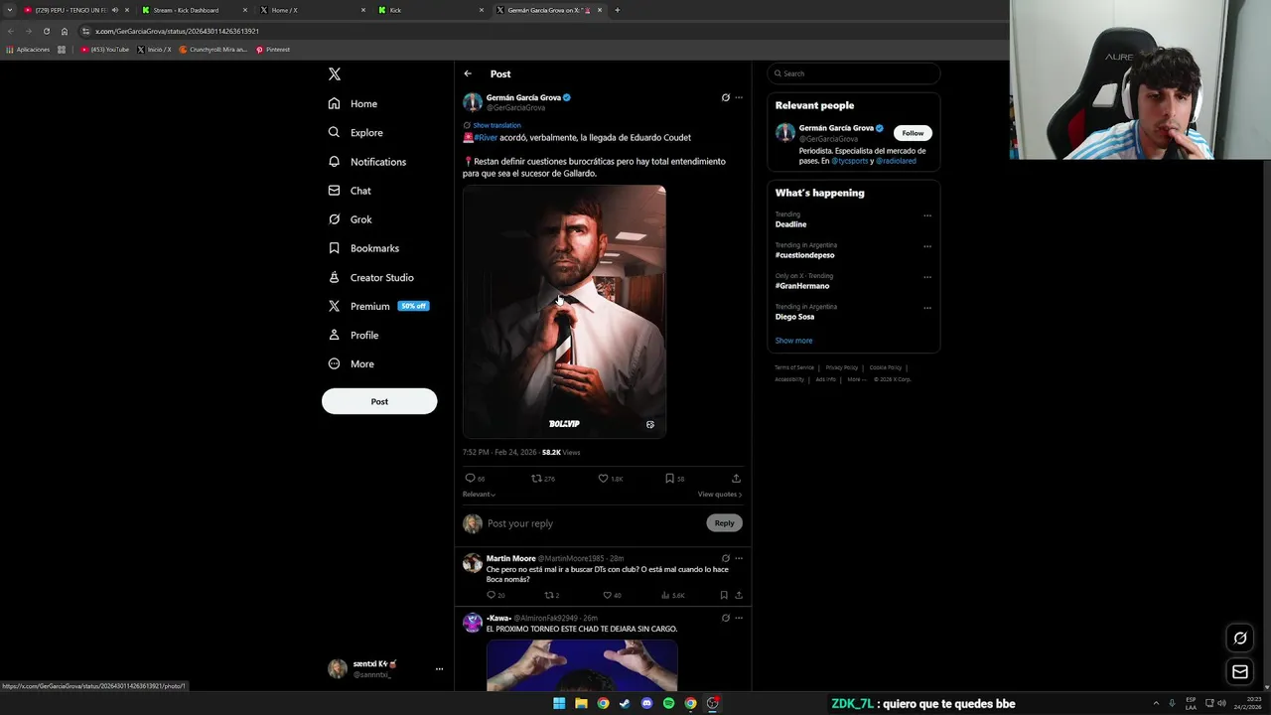Open Explore from the sidebar
1271x715 pixels.
355,132
